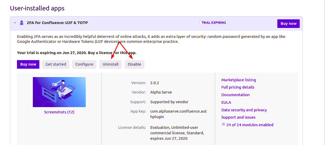The height and width of the screenshot is (145, 325).
Task: Open the app screenshot thumbnail
Action: tap(59, 92)
